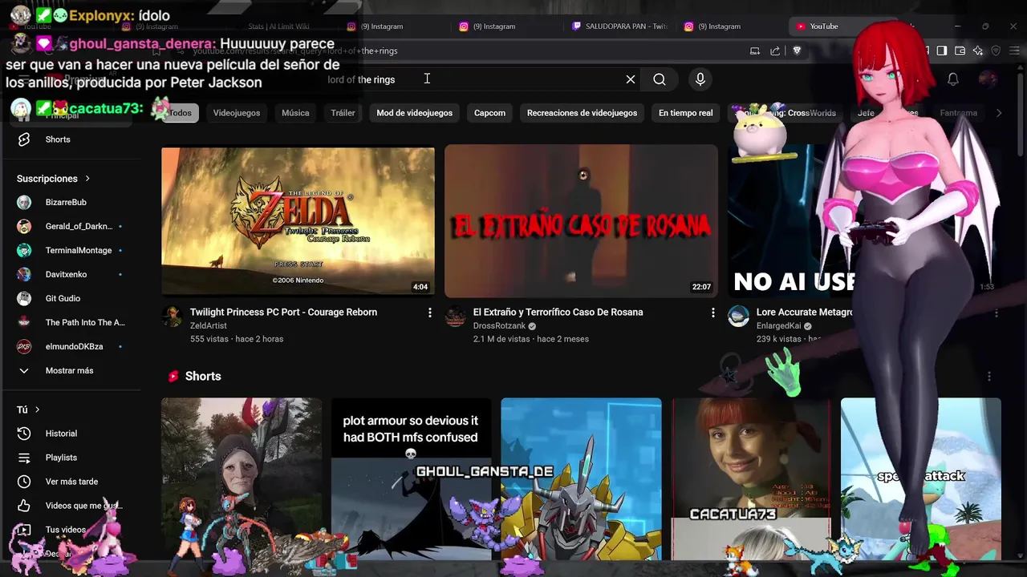Open the Shorts shelf three-dot menu
Image resolution: width=1027 pixels, height=577 pixels.
click(988, 376)
